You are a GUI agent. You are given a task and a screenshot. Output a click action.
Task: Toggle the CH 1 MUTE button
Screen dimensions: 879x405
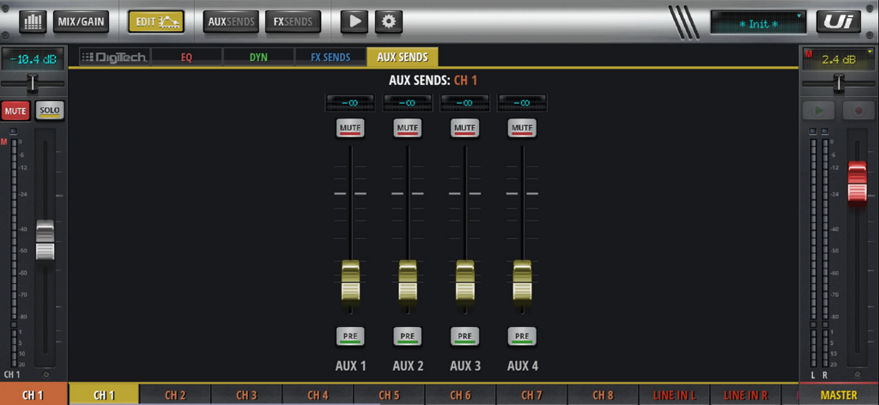point(15,111)
